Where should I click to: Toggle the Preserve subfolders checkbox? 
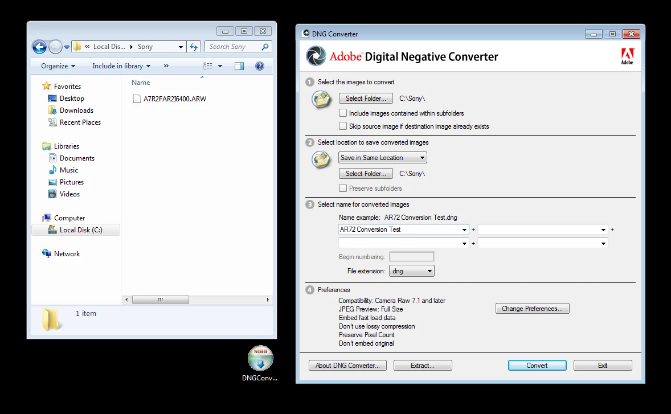click(343, 188)
